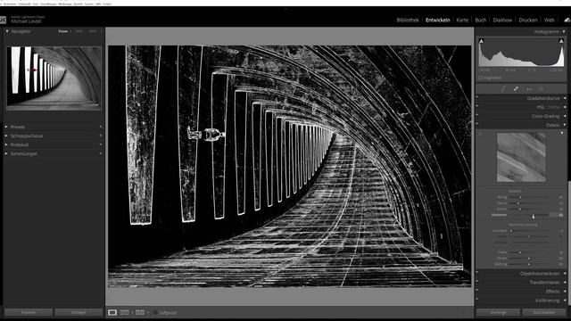Switch to the Bibliothek module

408,20
